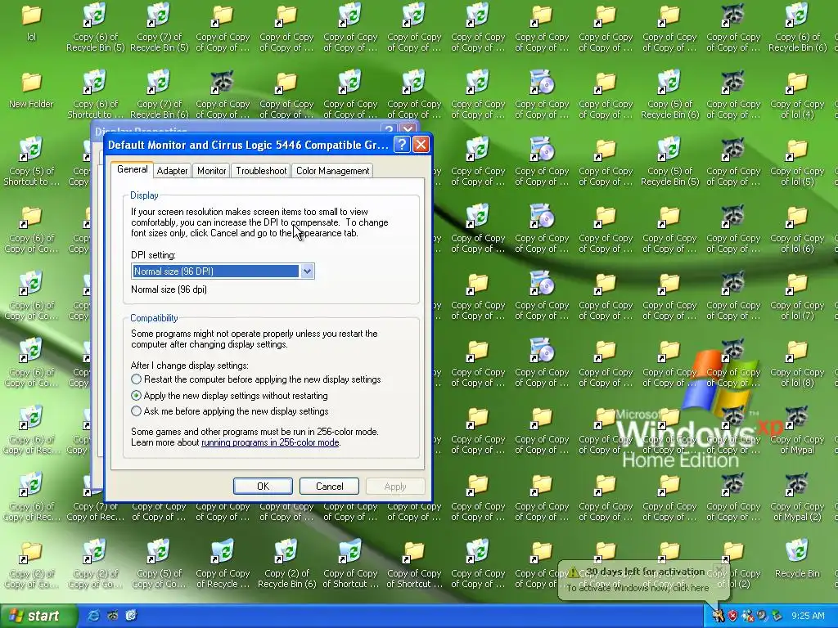Image resolution: width=838 pixels, height=628 pixels.
Task: Select Copy (5) of Recycle Bin (6) icon
Action: coord(669,95)
